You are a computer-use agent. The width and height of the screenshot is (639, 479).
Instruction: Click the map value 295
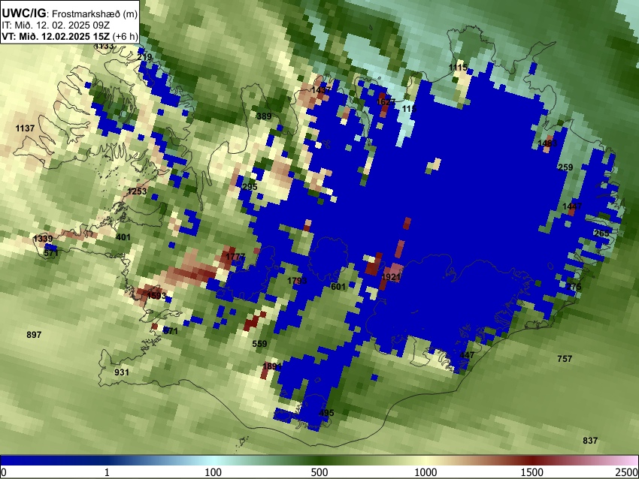250,187
